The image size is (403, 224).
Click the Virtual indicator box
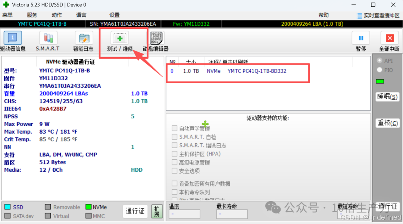click(x=48, y=215)
